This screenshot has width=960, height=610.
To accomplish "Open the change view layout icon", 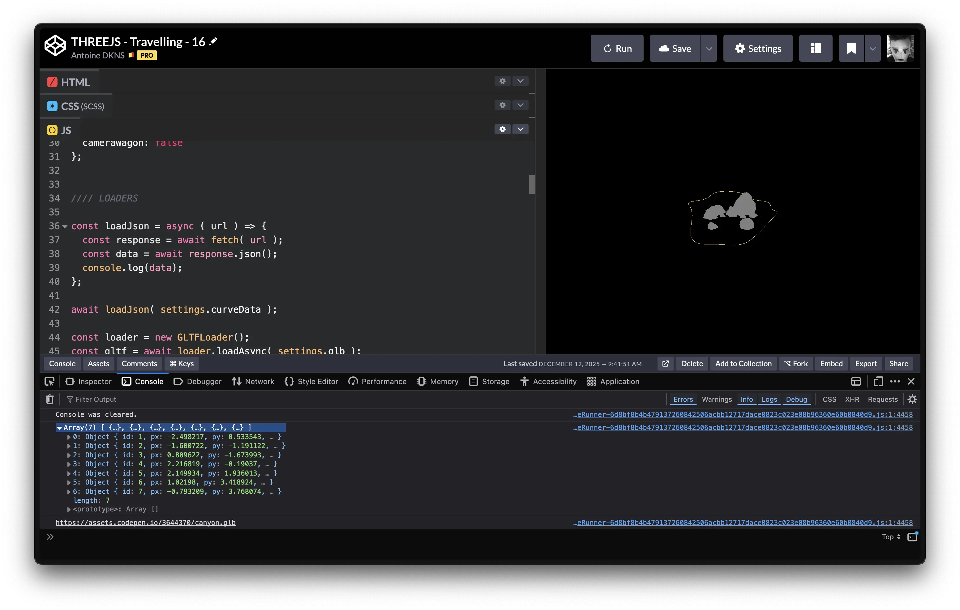I will click(x=815, y=49).
